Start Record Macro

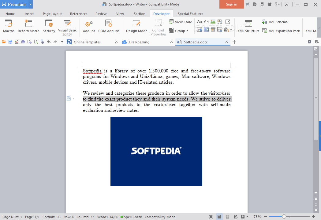(28, 26)
